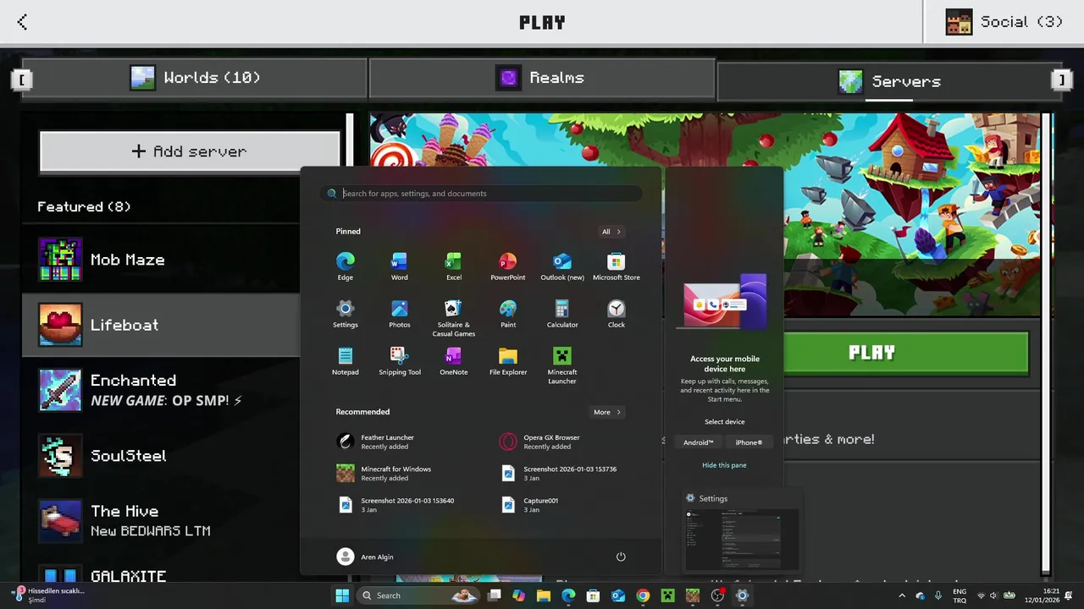The width and height of the screenshot is (1084, 609).
Task: Launch Notepad from pinned apps
Action: tap(346, 361)
